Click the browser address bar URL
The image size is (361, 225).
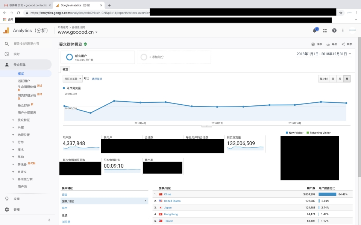click(x=90, y=13)
